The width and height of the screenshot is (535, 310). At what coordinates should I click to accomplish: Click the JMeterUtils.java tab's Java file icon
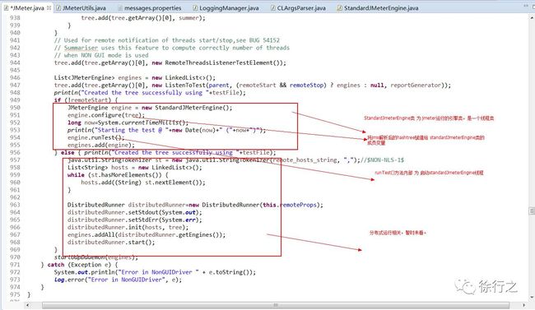(x=58, y=8)
